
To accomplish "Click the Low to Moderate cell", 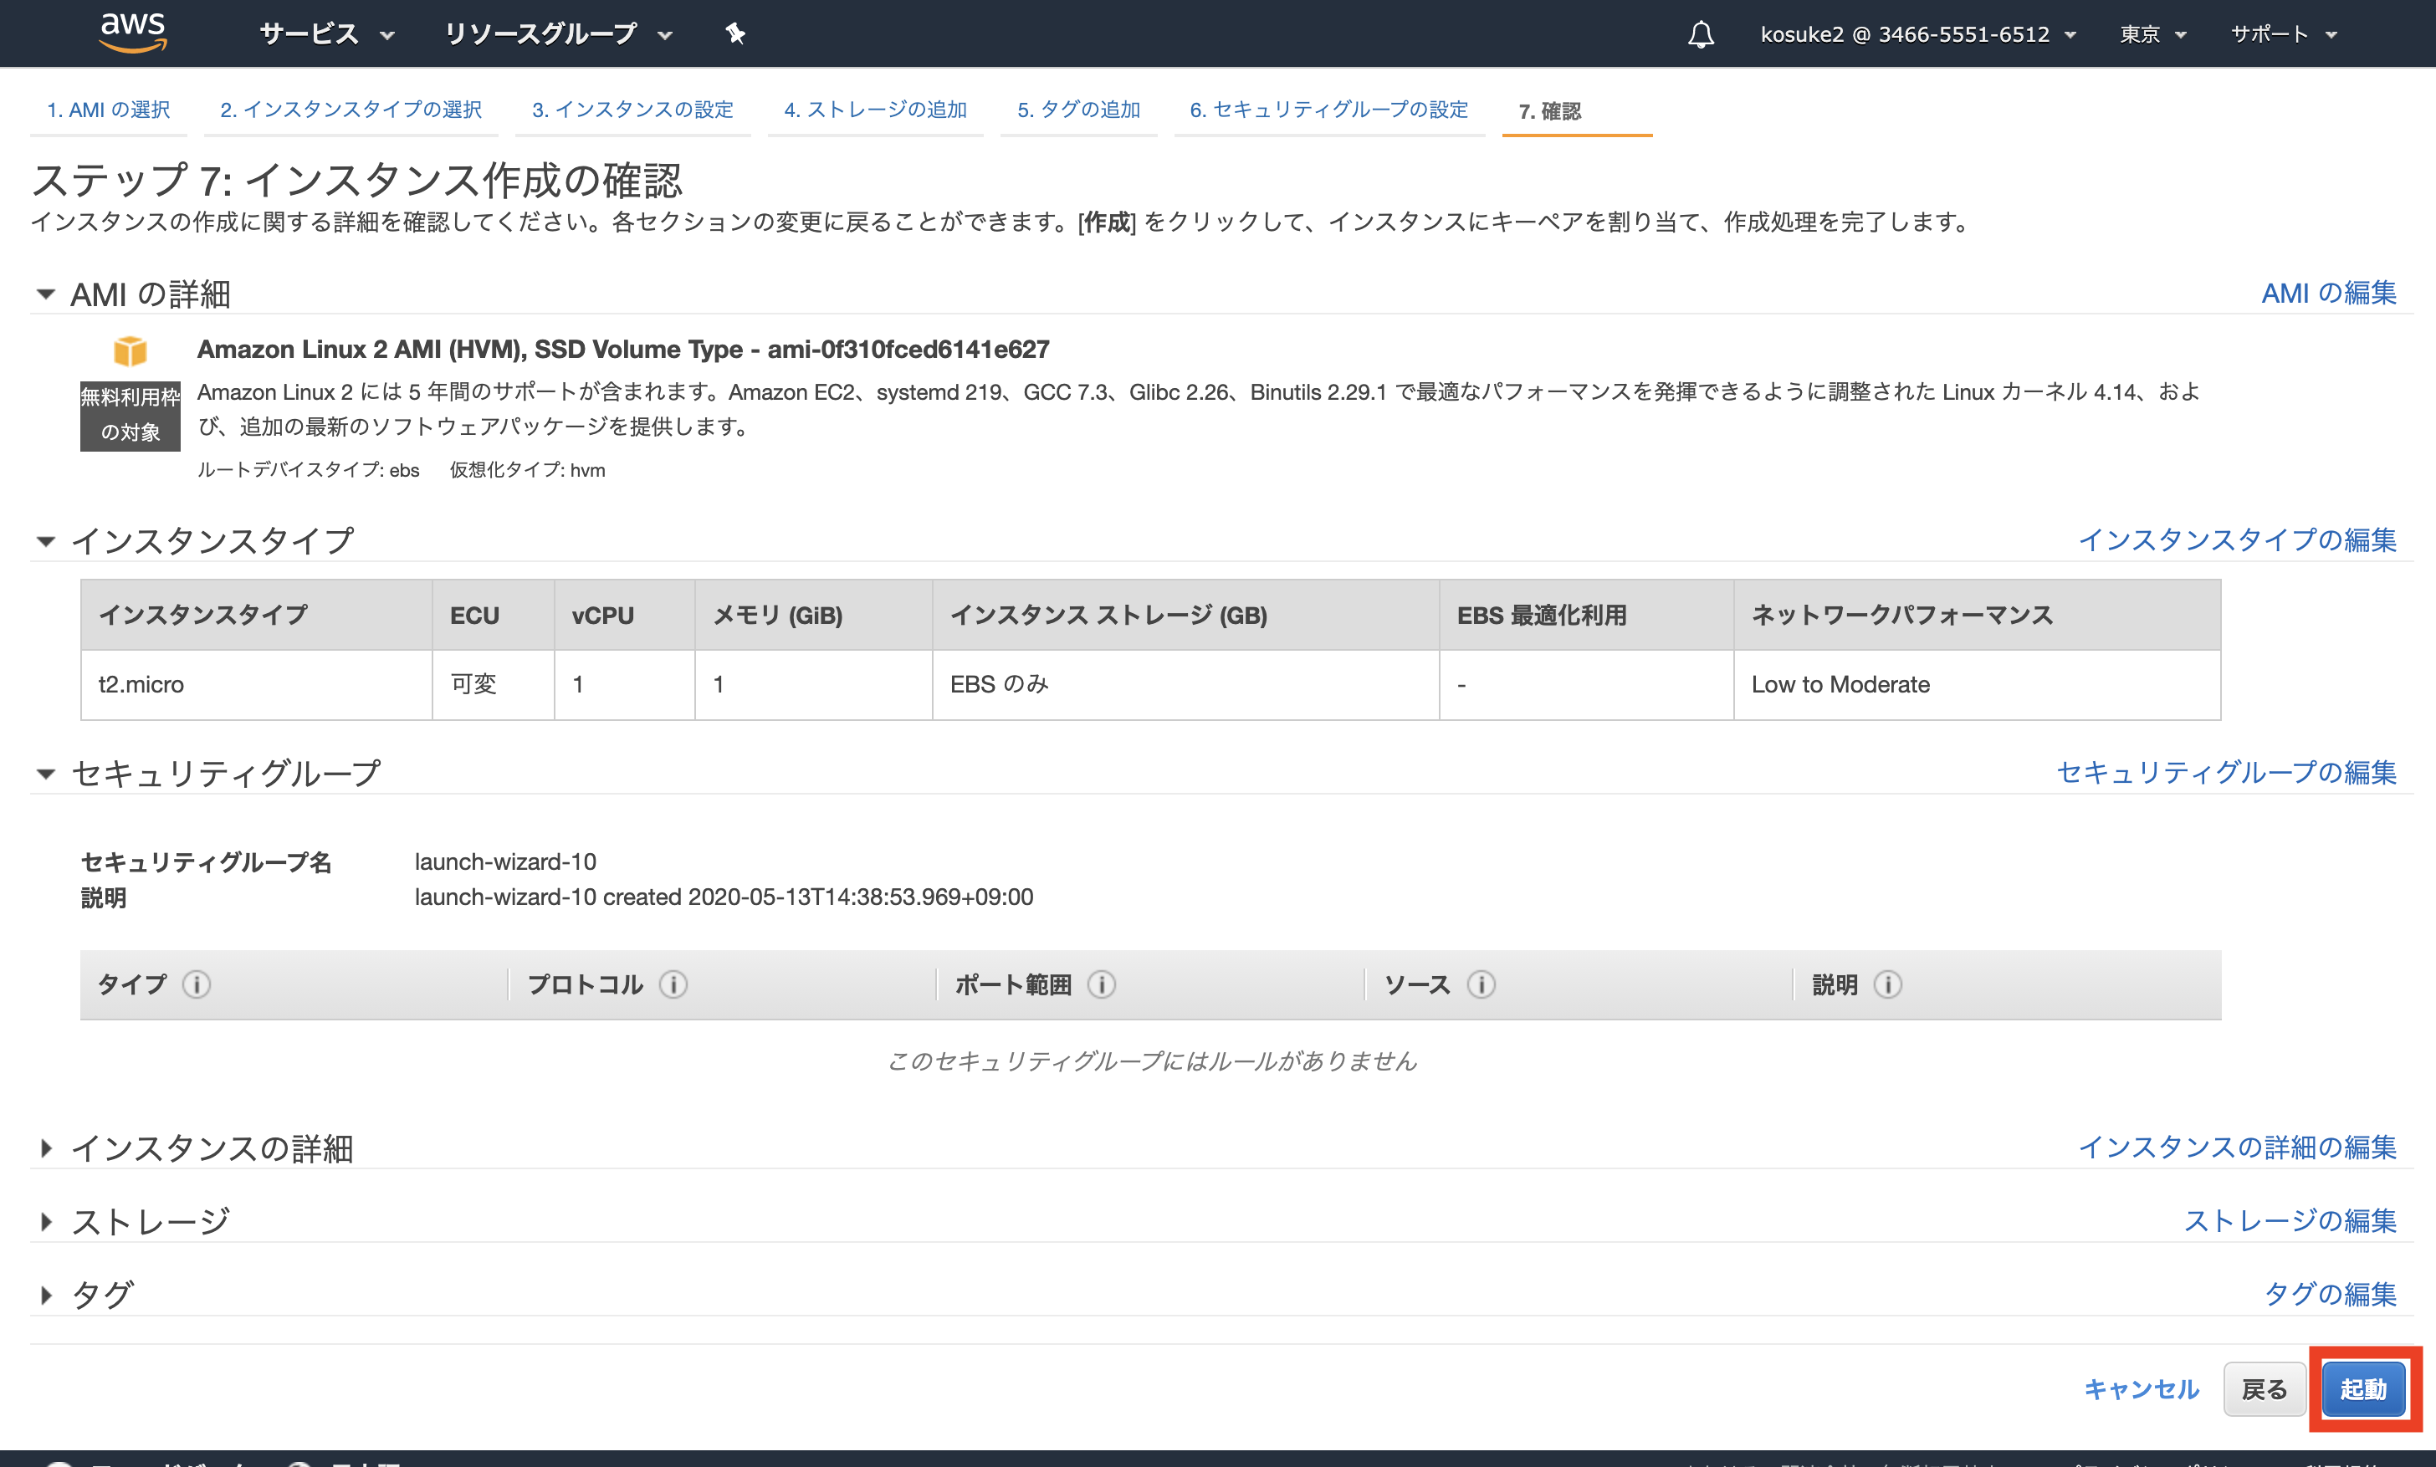I will [1976, 684].
